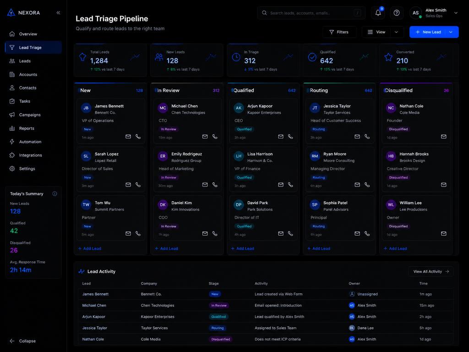Click Unassigned owner in activity table
Screen dimensions: 469x352
coord(363,294)
